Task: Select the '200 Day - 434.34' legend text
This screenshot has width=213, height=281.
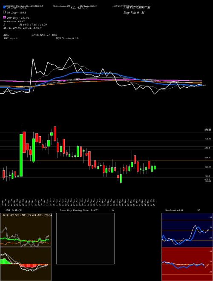Action: coord(18,18)
